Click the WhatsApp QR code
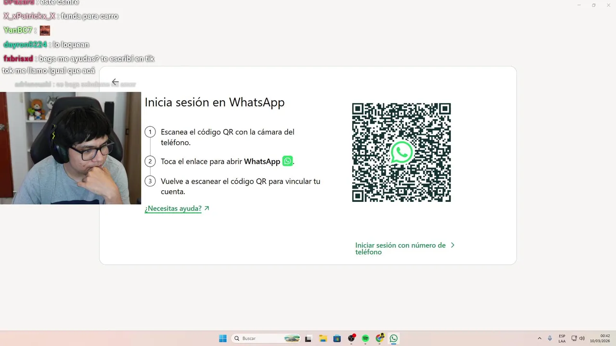This screenshot has width=616, height=346. (x=401, y=152)
